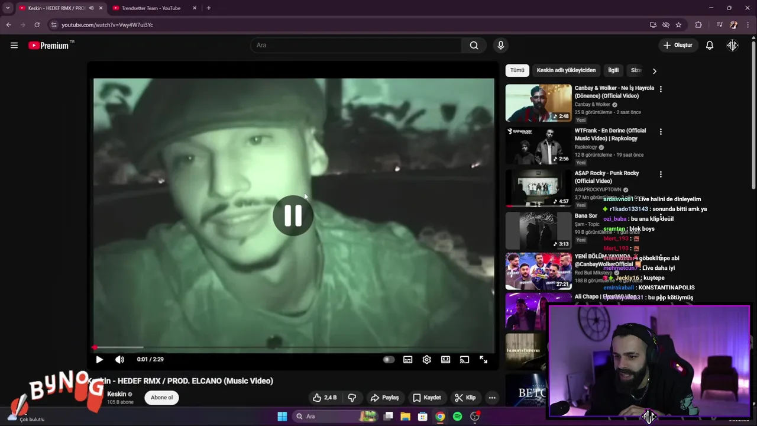This screenshot has width=757, height=426.
Task: Open WTFrank video options three-dot menu
Action: 661,132
